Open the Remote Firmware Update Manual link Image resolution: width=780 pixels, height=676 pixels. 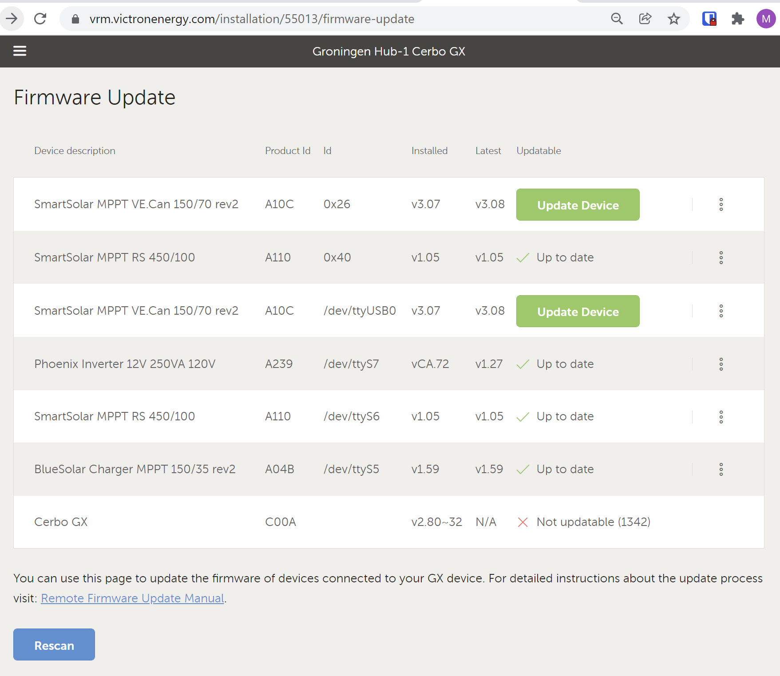tap(132, 598)
